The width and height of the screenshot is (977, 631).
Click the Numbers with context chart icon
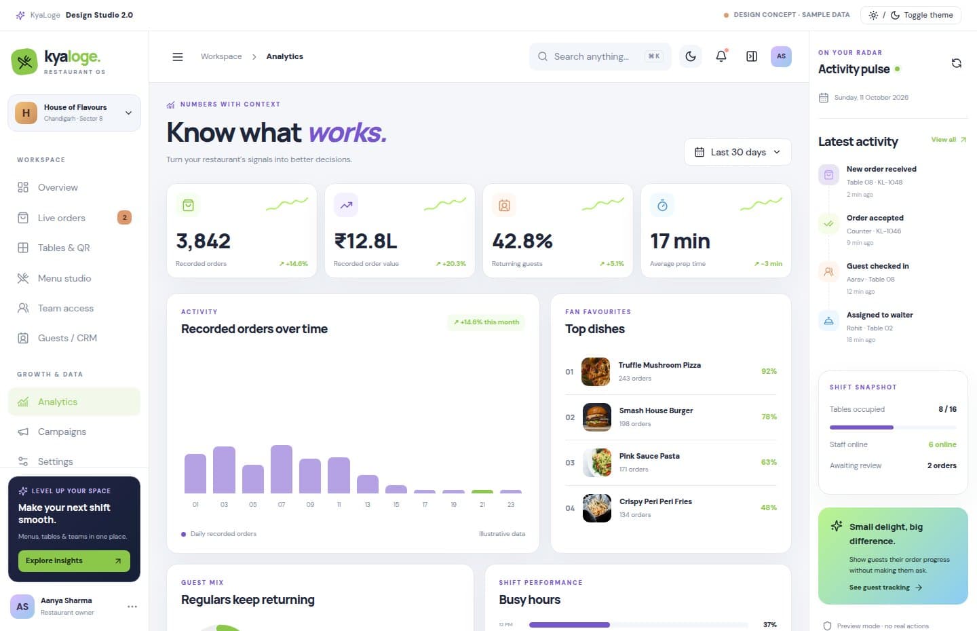171,104
